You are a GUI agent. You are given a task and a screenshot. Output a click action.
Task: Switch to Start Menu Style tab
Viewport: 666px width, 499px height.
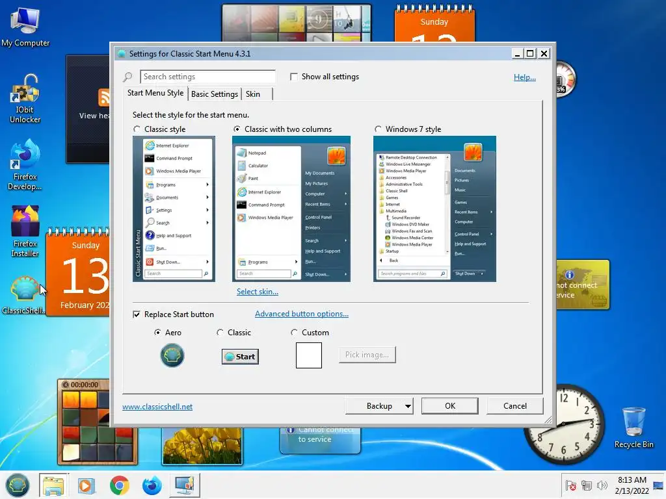coord(155,93)
